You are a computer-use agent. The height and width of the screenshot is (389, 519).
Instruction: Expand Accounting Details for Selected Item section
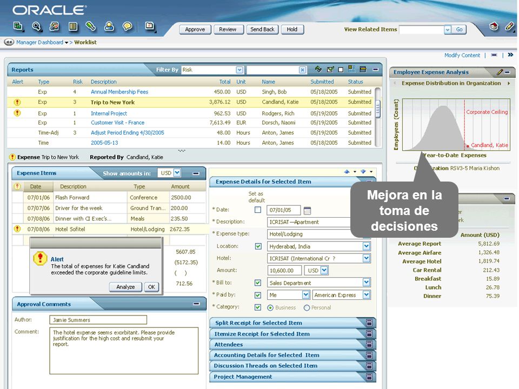pos(369,356)
